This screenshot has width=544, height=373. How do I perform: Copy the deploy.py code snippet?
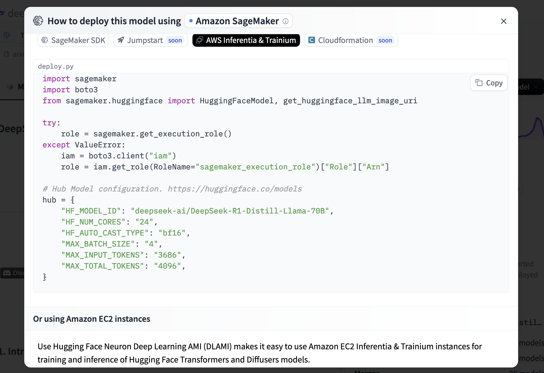(x=489, y=83)
